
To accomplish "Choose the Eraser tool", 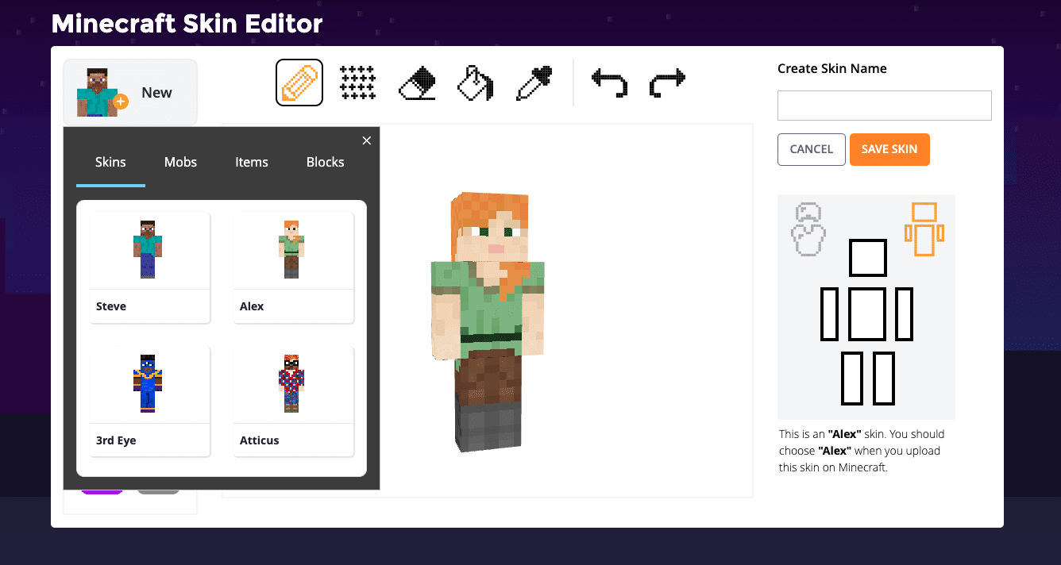I will coord(417,83).
